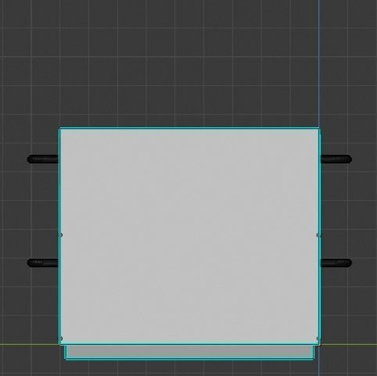This screenshot has width=377, height=376.
Task: Select the large gray box object
Action: coord(189,236)
